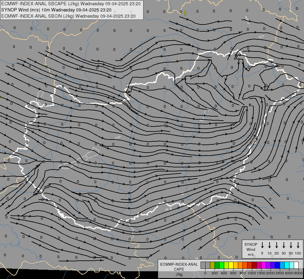Pick the olive CAPE legend swatch
The image size is (304, 279).
(x=212, y=265)
